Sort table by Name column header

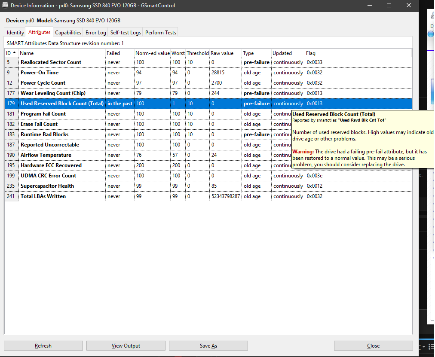point(62,53)
